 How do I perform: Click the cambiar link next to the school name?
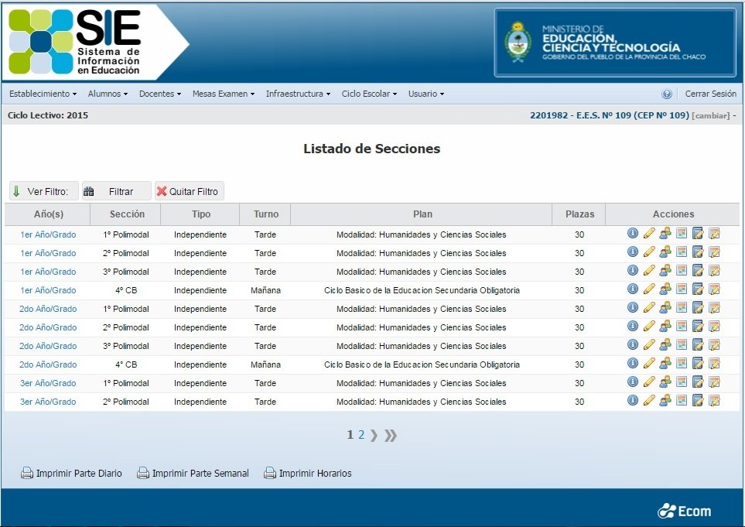coord(711,115)
